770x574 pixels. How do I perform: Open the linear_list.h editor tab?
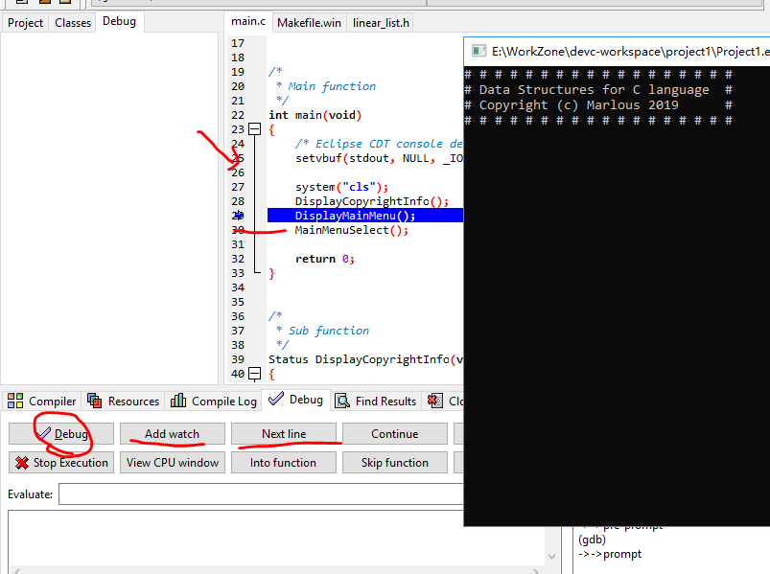pyautogui.click(x=381, y=23)
